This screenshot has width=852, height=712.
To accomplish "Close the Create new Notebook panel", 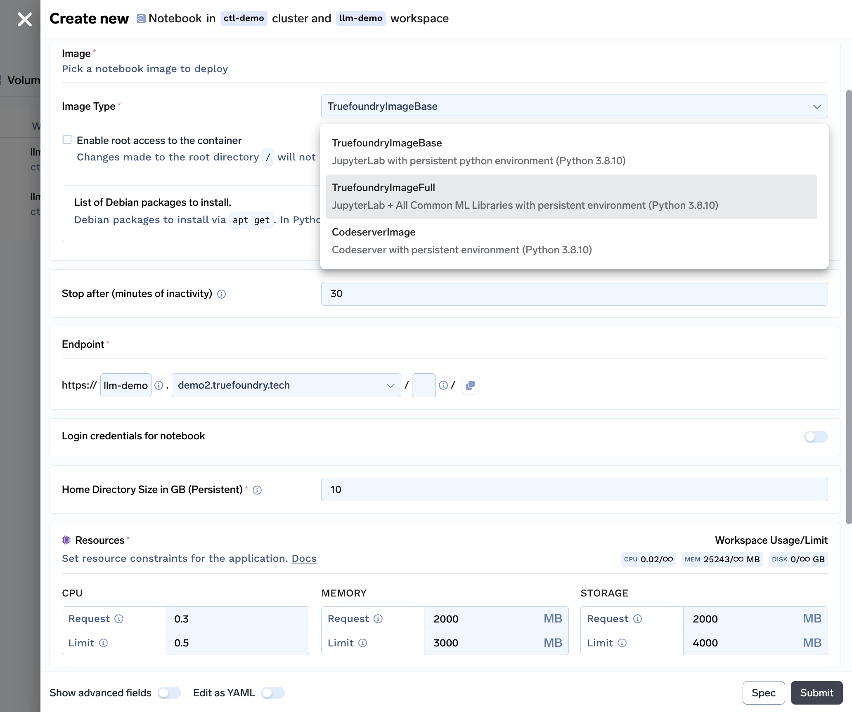I will pos(25,19).
